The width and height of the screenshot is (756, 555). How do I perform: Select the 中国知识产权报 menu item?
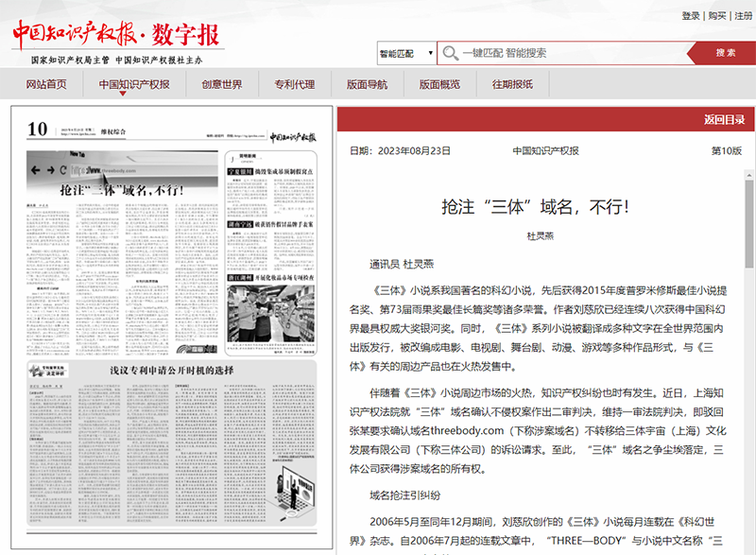coord(134,84)
